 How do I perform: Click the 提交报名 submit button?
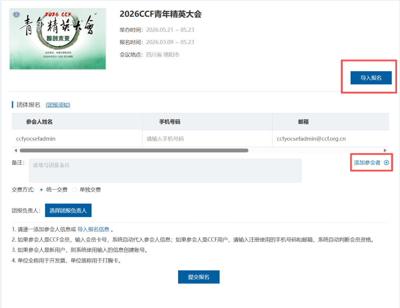coord(199,277)
